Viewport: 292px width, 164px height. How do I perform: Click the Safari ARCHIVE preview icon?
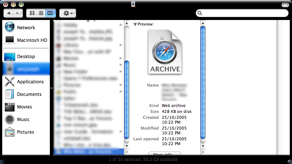click(165, 52)
